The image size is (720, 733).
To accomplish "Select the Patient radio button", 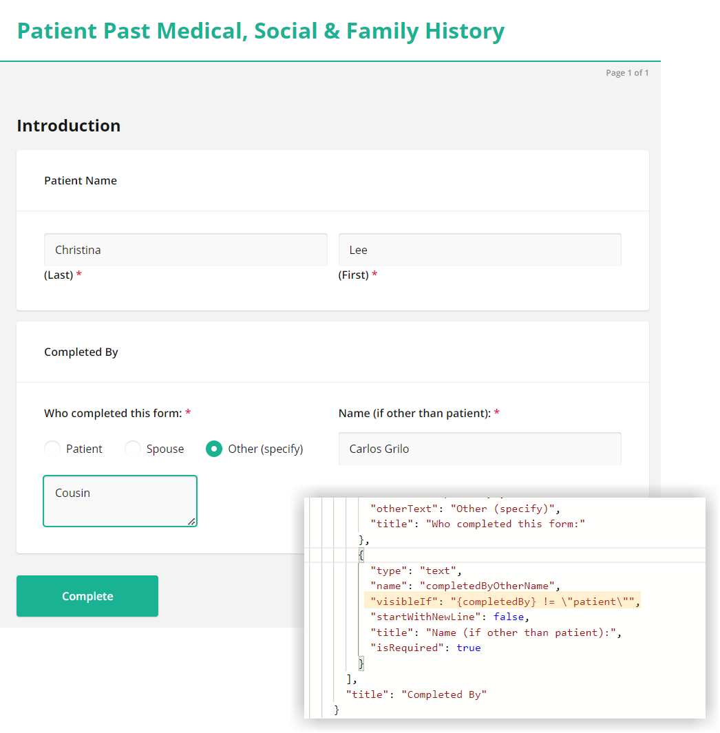I will click(52, 448).
